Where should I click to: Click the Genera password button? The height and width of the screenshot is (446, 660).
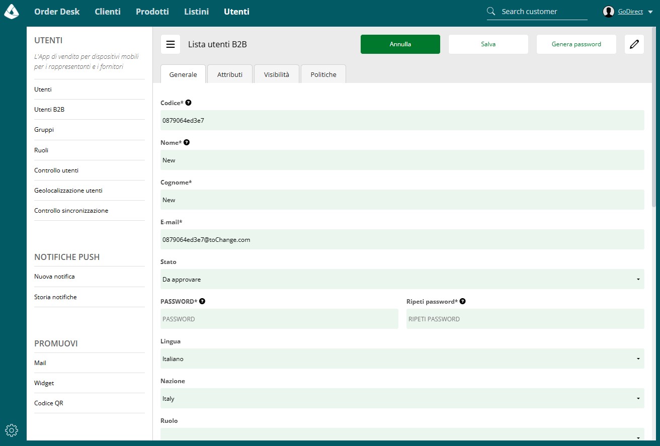click(x=576, y=44)
